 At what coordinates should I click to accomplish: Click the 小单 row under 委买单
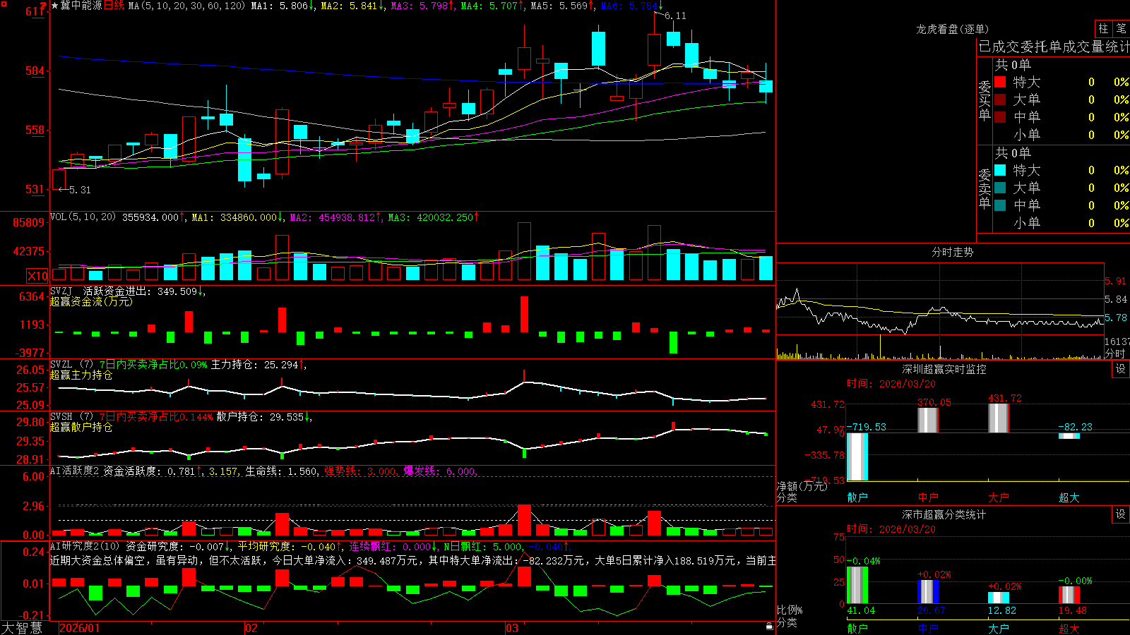click(x=1061, y=135)
